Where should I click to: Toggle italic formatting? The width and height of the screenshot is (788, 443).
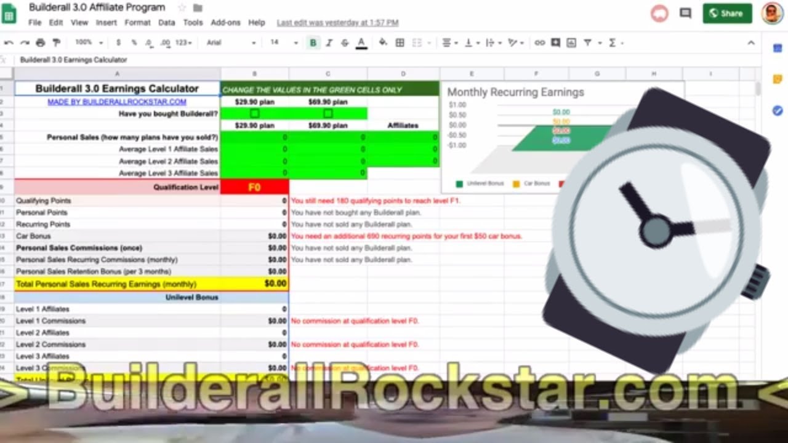pos(329,42)
